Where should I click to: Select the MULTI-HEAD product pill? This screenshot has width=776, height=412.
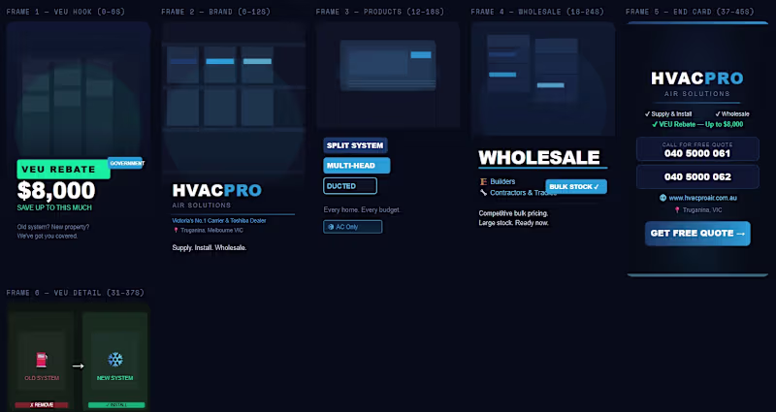click(x=356, y=165)
